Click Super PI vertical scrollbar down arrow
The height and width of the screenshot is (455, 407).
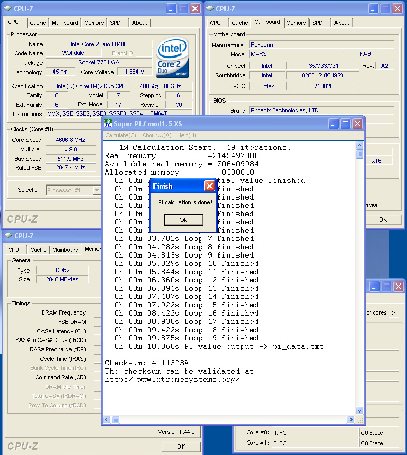(x=360, y=410)
